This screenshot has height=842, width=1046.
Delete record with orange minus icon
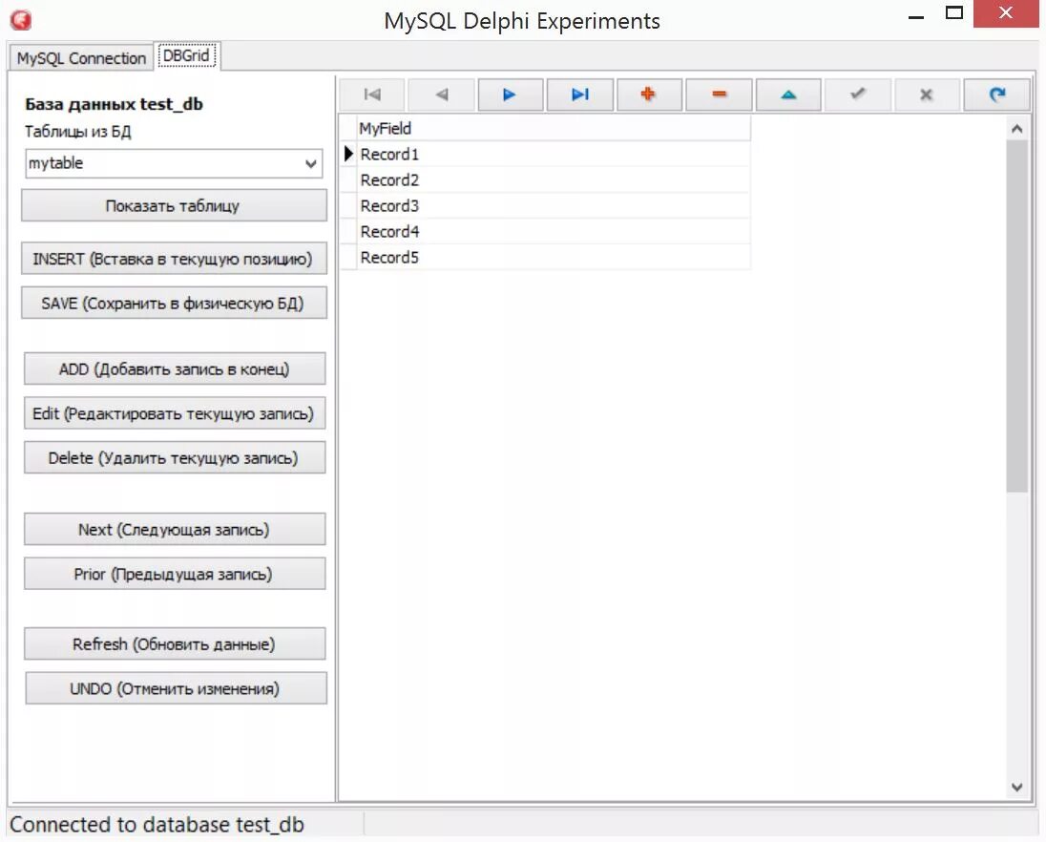[719, 95]
